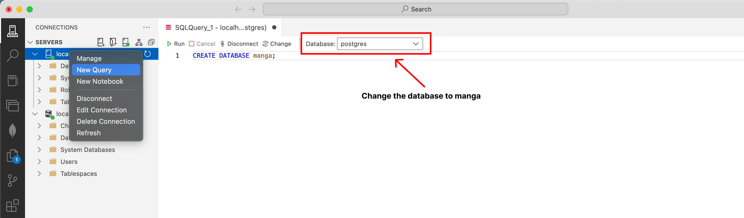The height and width of the screenshot is (218, 744).
Task: Open the file view with badge 1
Action: [13, 157]
